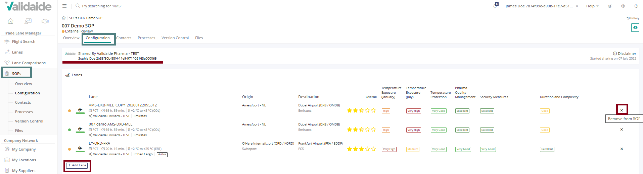
Task: Click Duration and Complexity column header
Action: pos(559,97)
